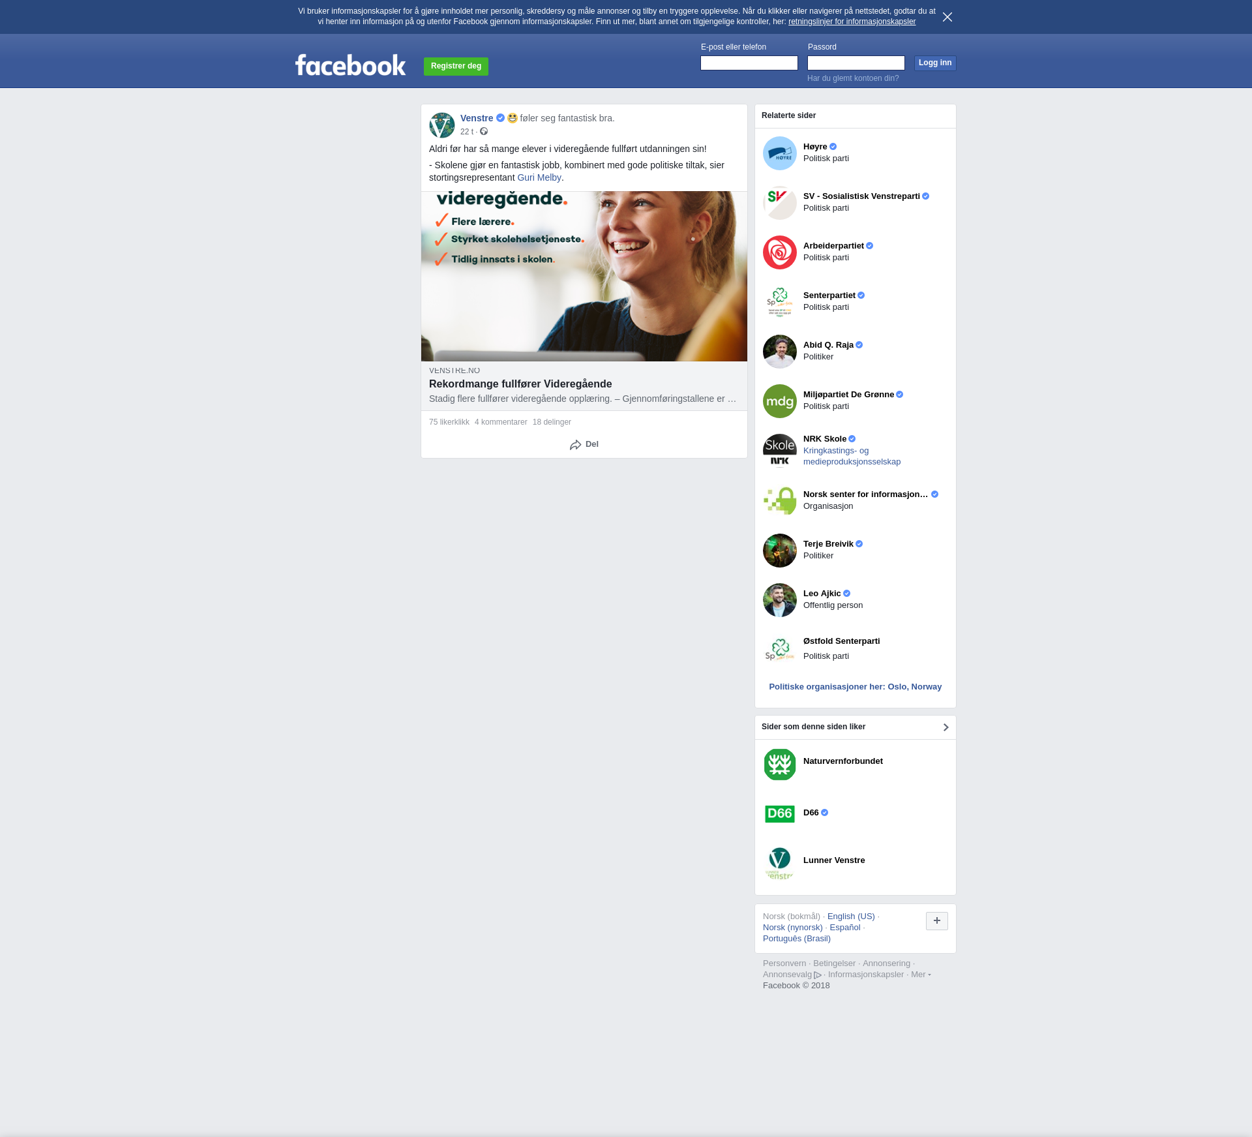Focus the 'E-post eller telefon' field
Image resolution: width=1252 pixels, height=1137 pixels.
coord(749,63)
